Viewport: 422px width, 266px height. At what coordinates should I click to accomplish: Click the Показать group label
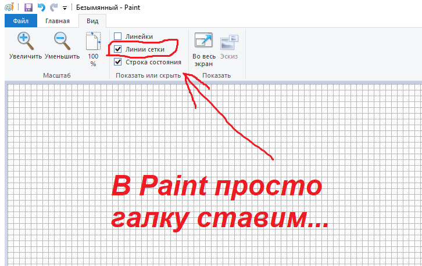point(217,75)
